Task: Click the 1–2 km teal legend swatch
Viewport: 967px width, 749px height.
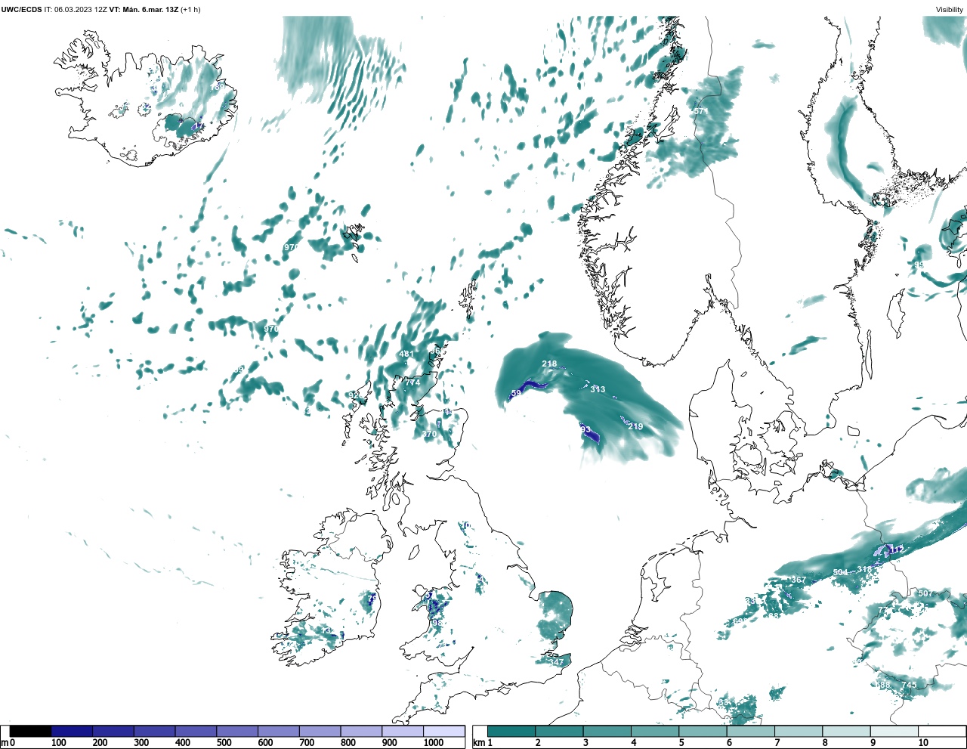Action: pos(511,731)
